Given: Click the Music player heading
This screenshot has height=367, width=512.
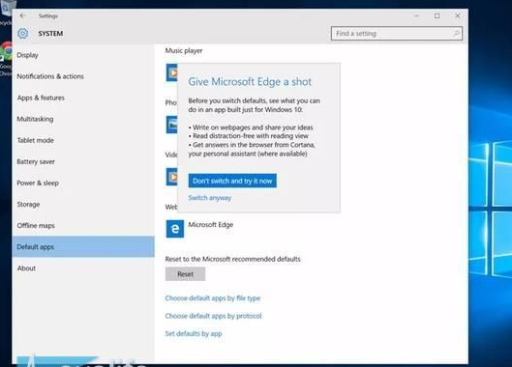Looking at the screenshot, I should click(x=184, y=50).
